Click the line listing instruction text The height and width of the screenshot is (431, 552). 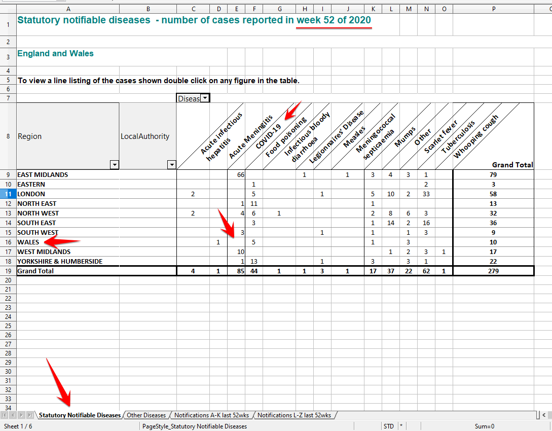click(159, 81)
